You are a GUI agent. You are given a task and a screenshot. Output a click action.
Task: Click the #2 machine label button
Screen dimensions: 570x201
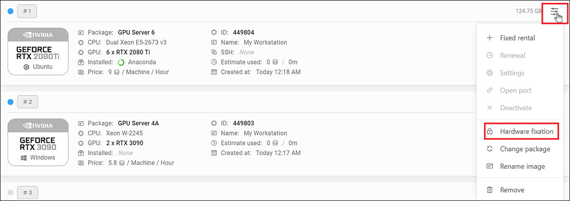(x=27, y=102)
